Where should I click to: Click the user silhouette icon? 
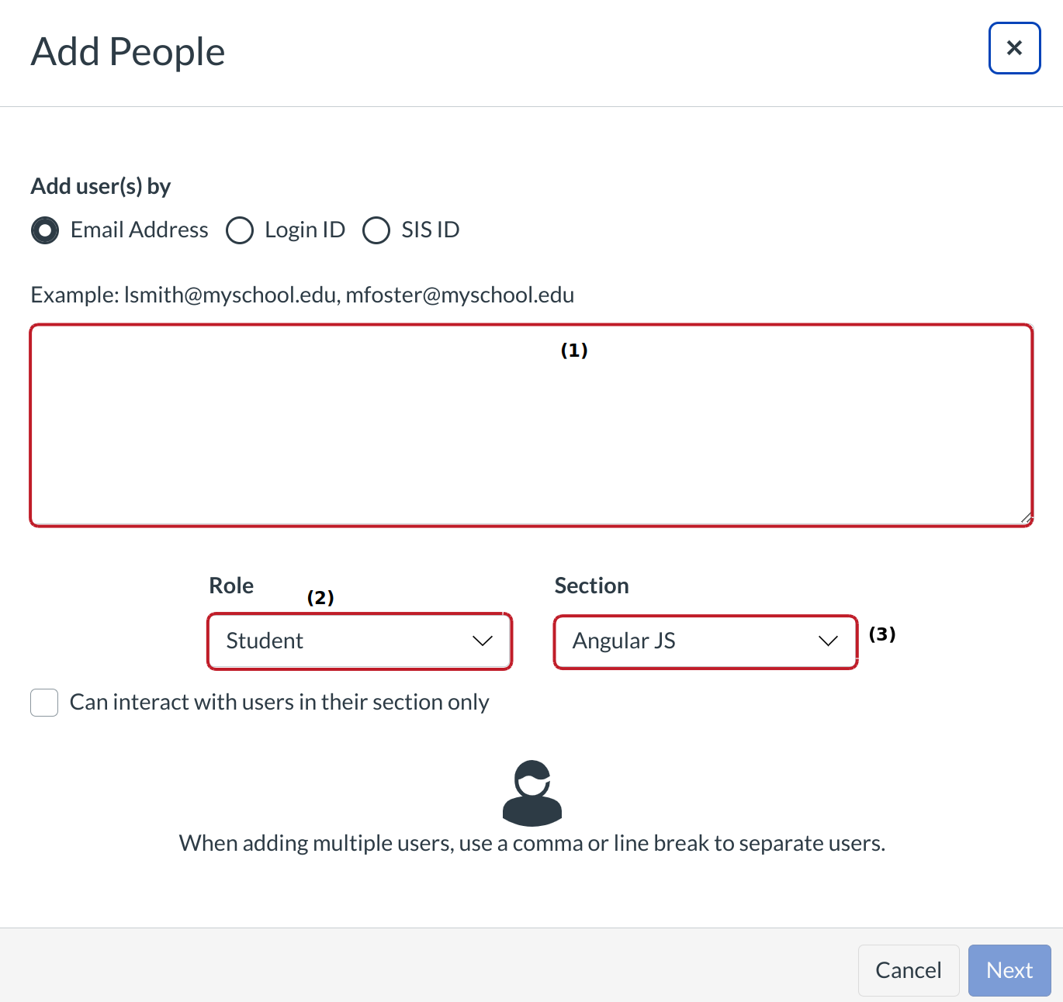pos(532,793)
